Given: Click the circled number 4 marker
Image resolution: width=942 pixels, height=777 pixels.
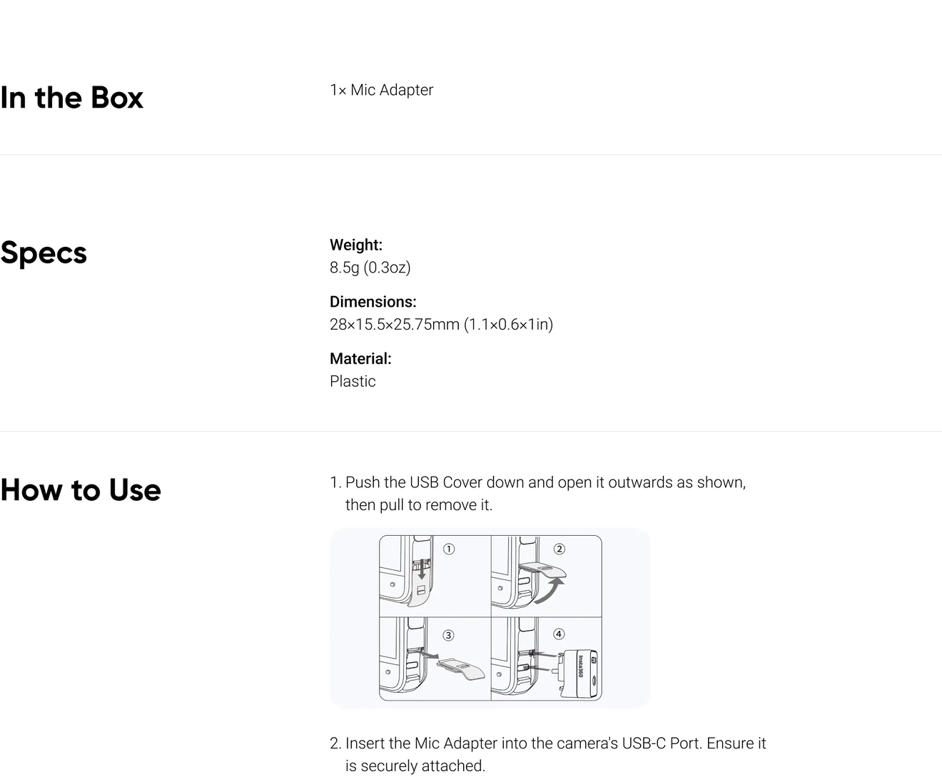Looking at the screenshot, I should pos(559,634).
